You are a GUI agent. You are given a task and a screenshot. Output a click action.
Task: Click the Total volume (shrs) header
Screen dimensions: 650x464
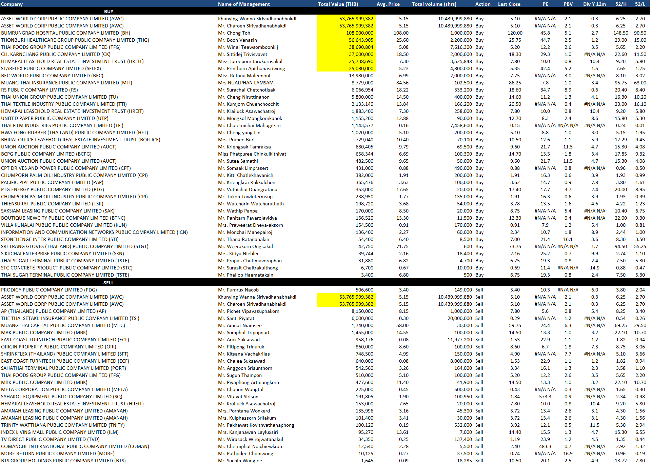[x=434, y=4]
